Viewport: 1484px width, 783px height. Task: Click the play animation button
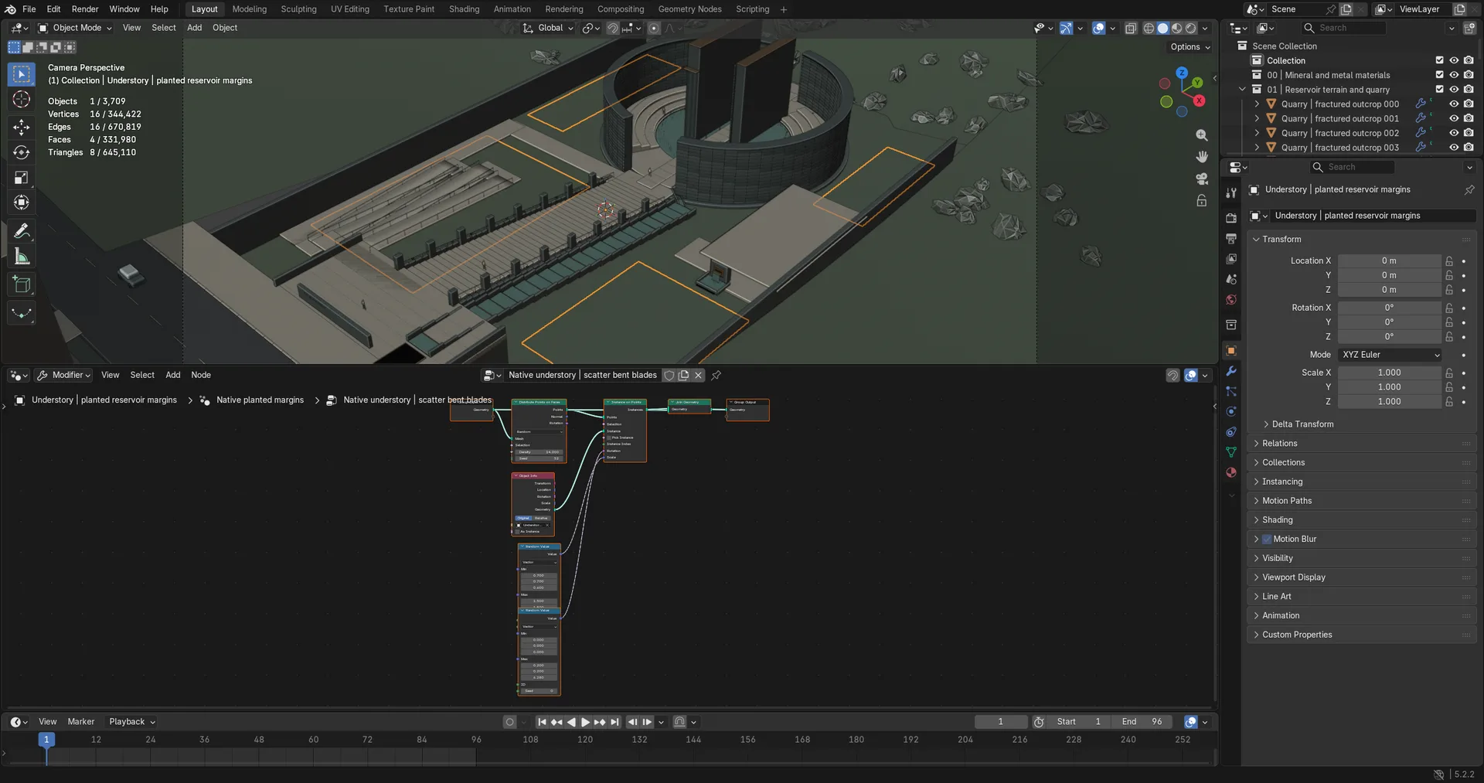click(x=585, y=722)
